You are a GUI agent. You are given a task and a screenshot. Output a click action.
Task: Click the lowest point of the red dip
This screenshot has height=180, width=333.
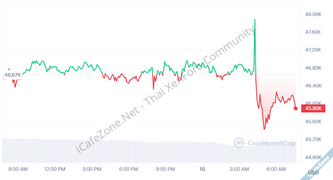click(264, 129)
